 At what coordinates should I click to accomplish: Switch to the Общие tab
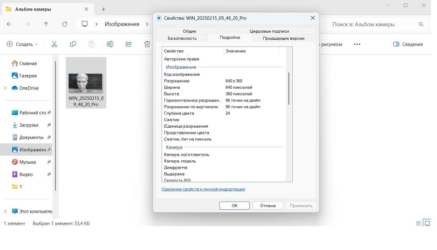pos(189,31)
